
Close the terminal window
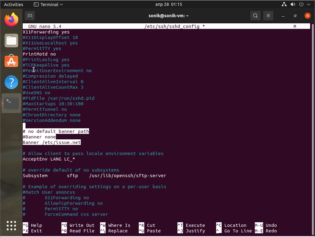coord(307,16)
